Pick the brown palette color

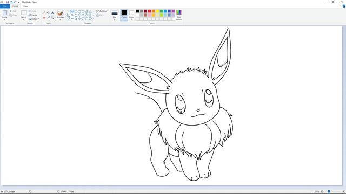coord(145,15)
